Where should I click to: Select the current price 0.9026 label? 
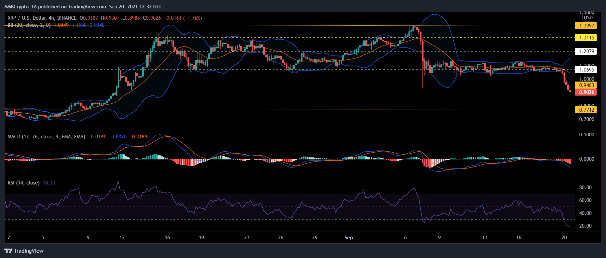(x=586, y=92)
